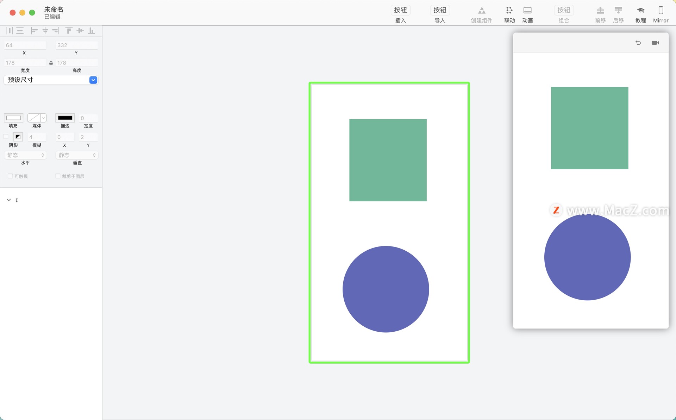Enable the 阴影 shadow checkbox

point(6,137)
